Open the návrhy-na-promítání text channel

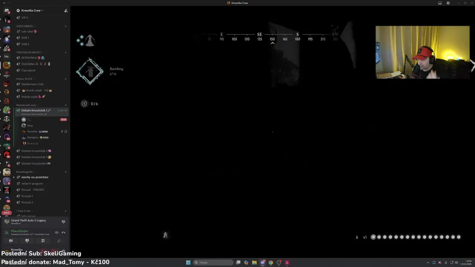42,177
